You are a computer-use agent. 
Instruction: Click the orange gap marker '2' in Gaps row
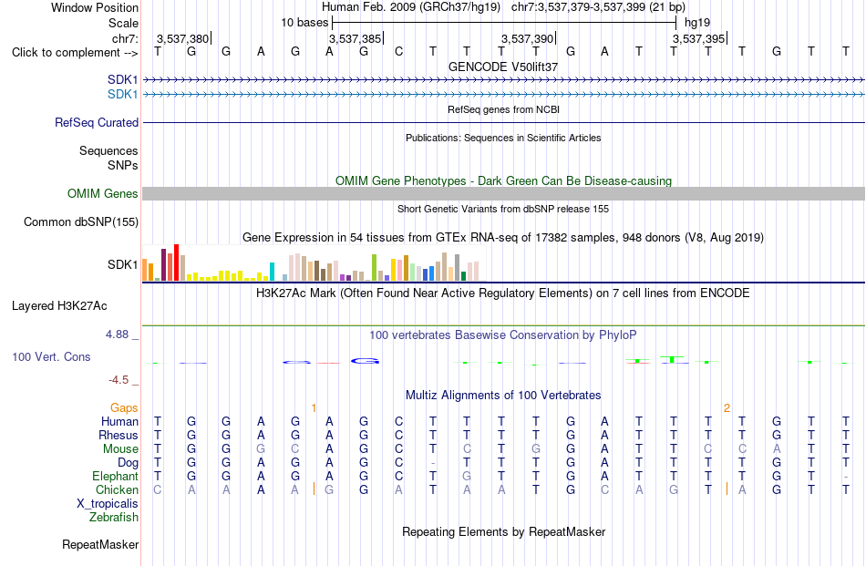[727, 408]
